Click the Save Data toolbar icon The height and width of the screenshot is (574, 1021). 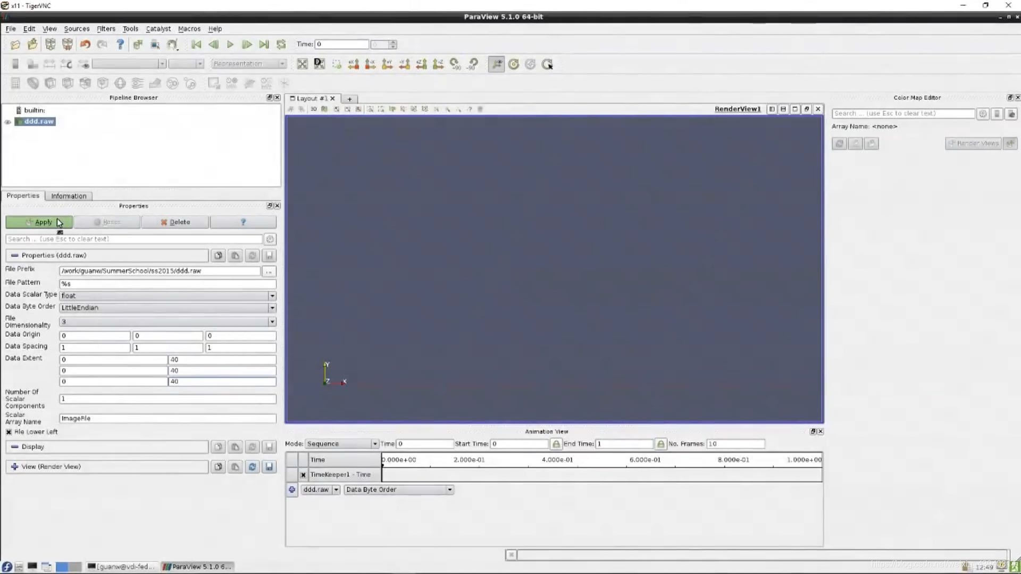pos(32,45)
